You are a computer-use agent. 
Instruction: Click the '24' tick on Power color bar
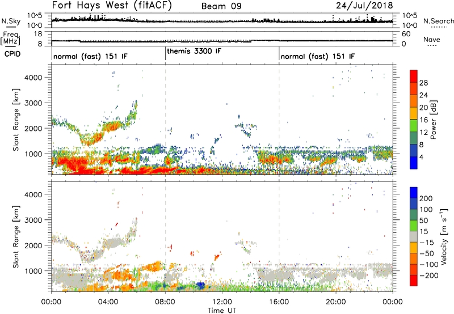(423, 95)
